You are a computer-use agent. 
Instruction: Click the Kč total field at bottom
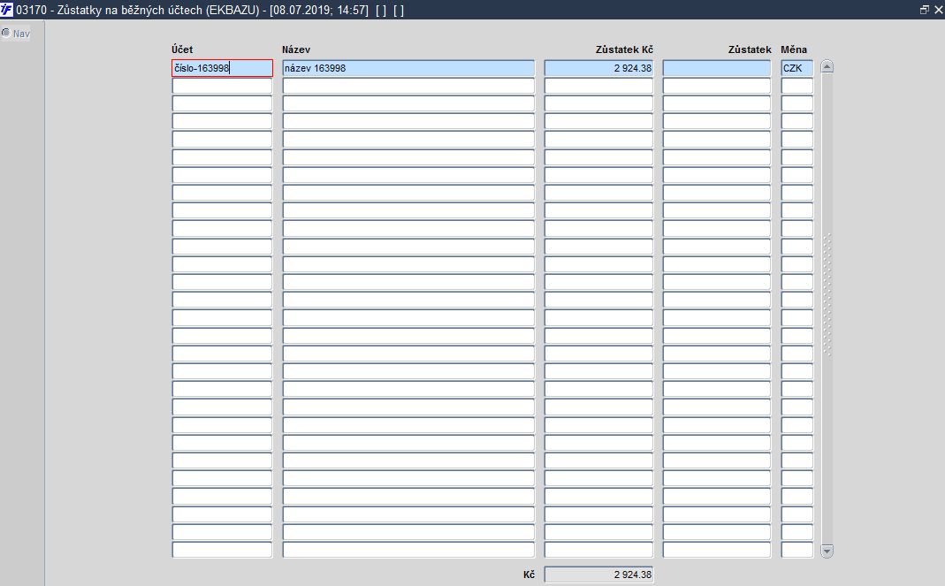click(598, 575)
